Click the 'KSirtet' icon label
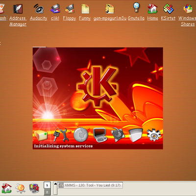 [x=168, y=18]
